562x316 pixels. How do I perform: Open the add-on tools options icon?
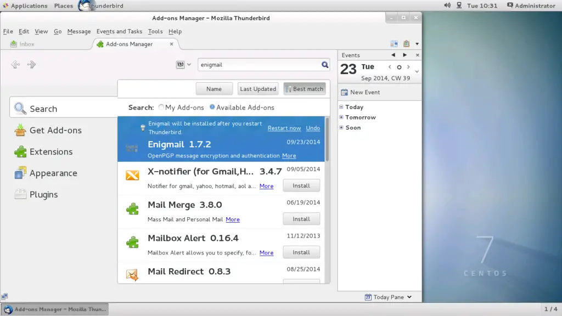[183, 65]
